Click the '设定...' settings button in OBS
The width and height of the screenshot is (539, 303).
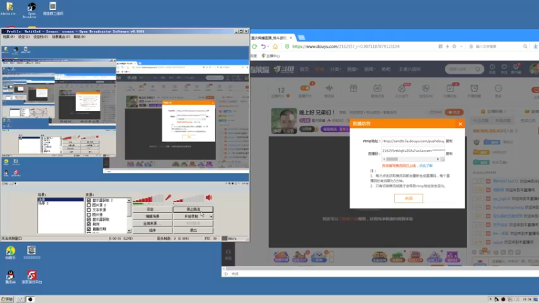click(x=152, y=209)
